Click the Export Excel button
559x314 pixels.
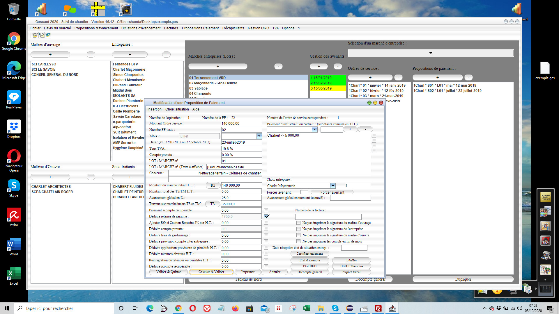351,272
